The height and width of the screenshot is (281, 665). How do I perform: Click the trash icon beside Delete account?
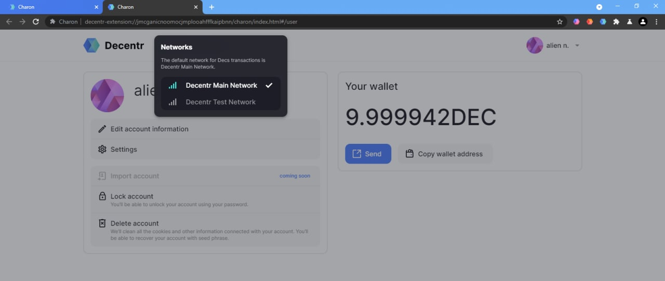pyautogui.click(x=102, y=223)
